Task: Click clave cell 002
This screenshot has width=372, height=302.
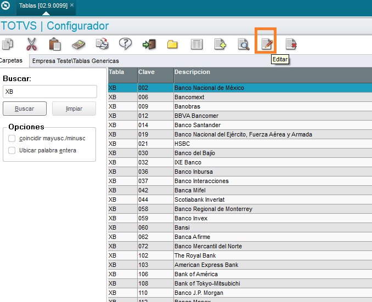Action: pos(156,88)
